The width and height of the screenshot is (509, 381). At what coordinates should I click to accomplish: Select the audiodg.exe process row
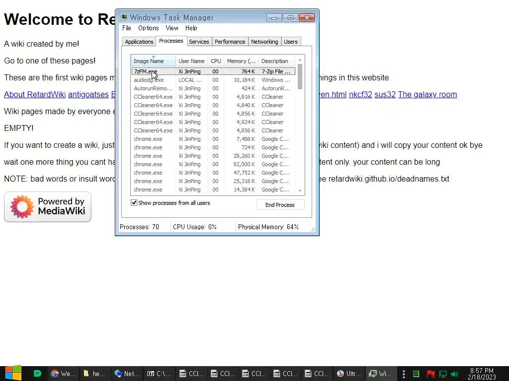tap(213, 80)
